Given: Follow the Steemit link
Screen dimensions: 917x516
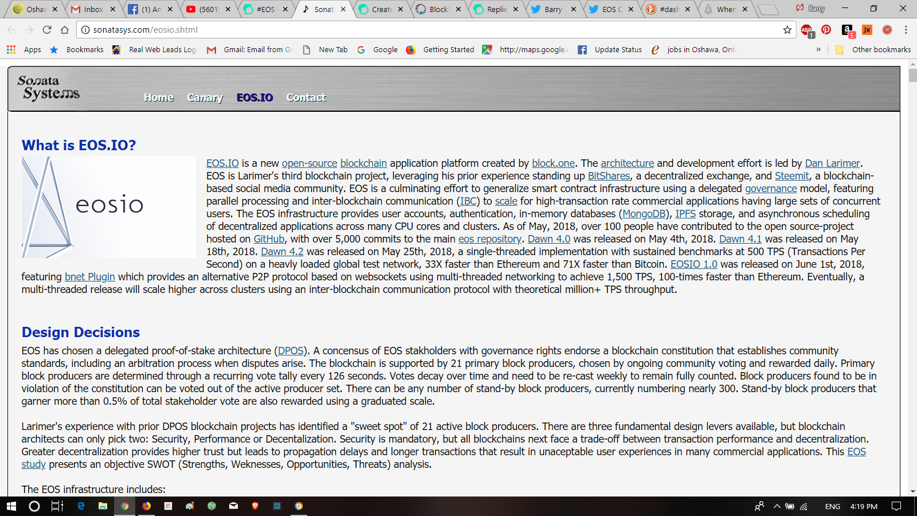Looking at the screenshot, I should [x=792, y=176].
